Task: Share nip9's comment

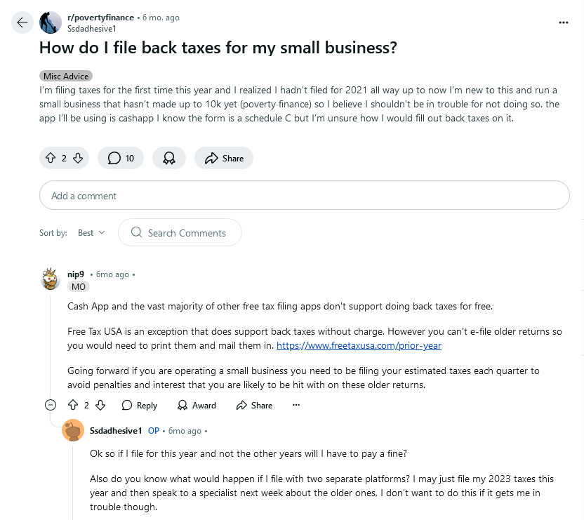Action: tap(254, 405)
